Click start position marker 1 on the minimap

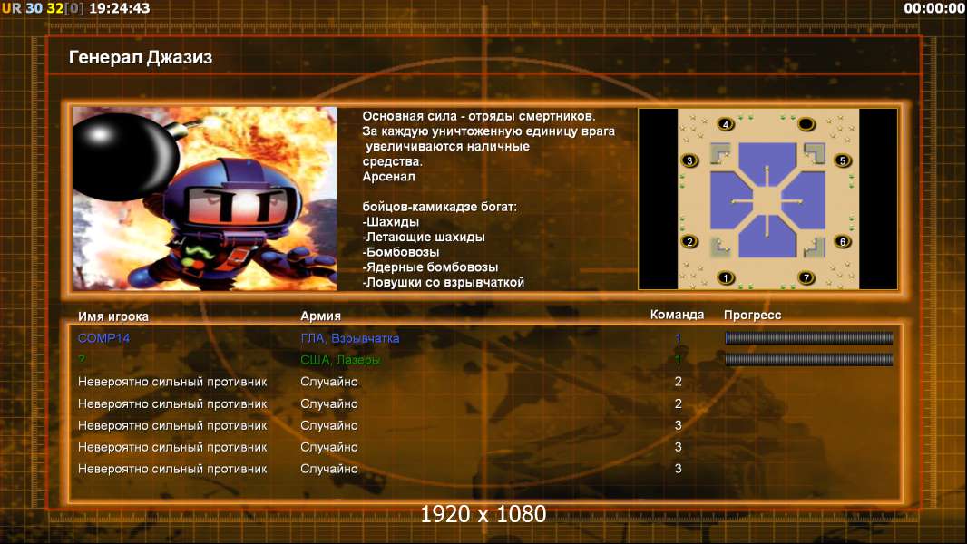726,277
